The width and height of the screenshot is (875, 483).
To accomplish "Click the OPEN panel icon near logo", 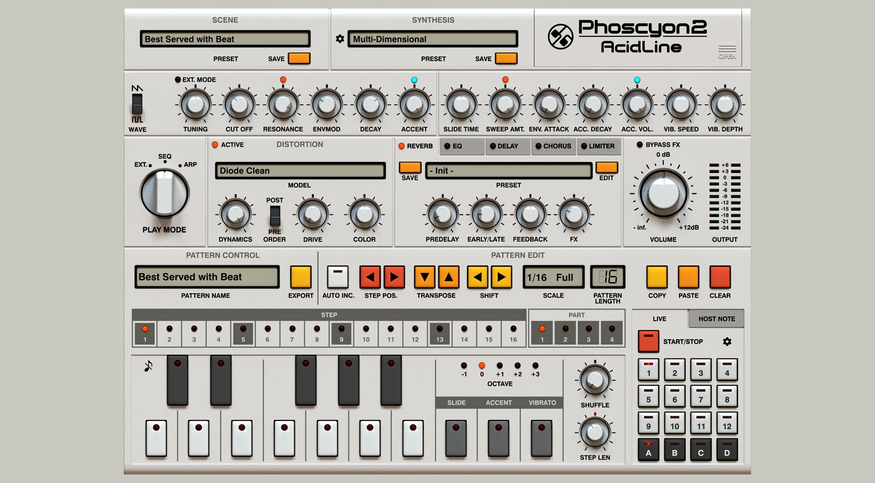I will (x=727, y=52).
